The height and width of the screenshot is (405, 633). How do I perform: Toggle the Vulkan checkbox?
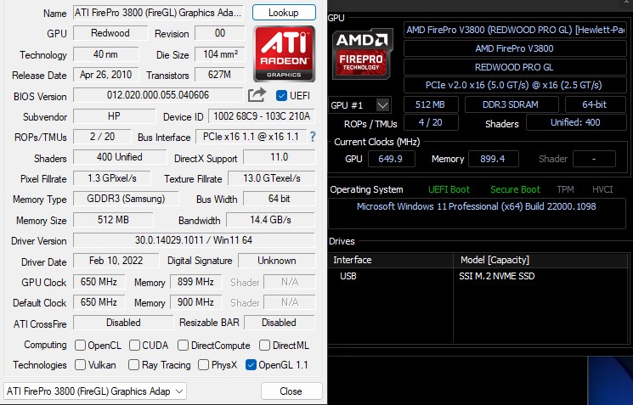tap(81, 364)
